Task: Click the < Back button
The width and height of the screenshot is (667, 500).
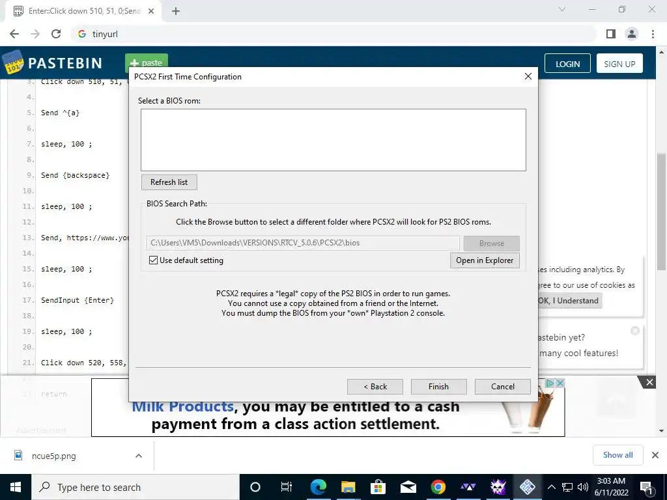Action: click(375, 387)
